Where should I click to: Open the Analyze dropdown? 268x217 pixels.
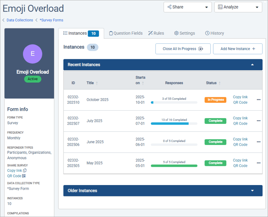(238, 7)
